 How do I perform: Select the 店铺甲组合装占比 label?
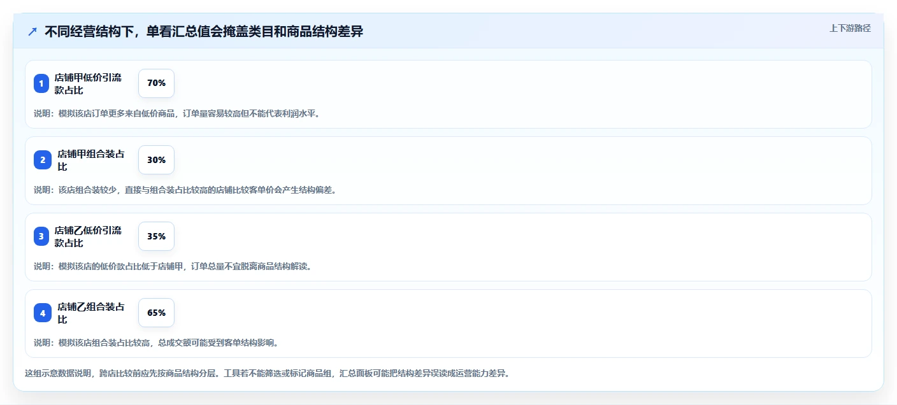pos(91,160)
